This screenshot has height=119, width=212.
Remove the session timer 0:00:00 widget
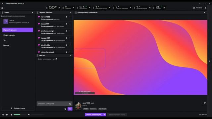click(59, 8)
